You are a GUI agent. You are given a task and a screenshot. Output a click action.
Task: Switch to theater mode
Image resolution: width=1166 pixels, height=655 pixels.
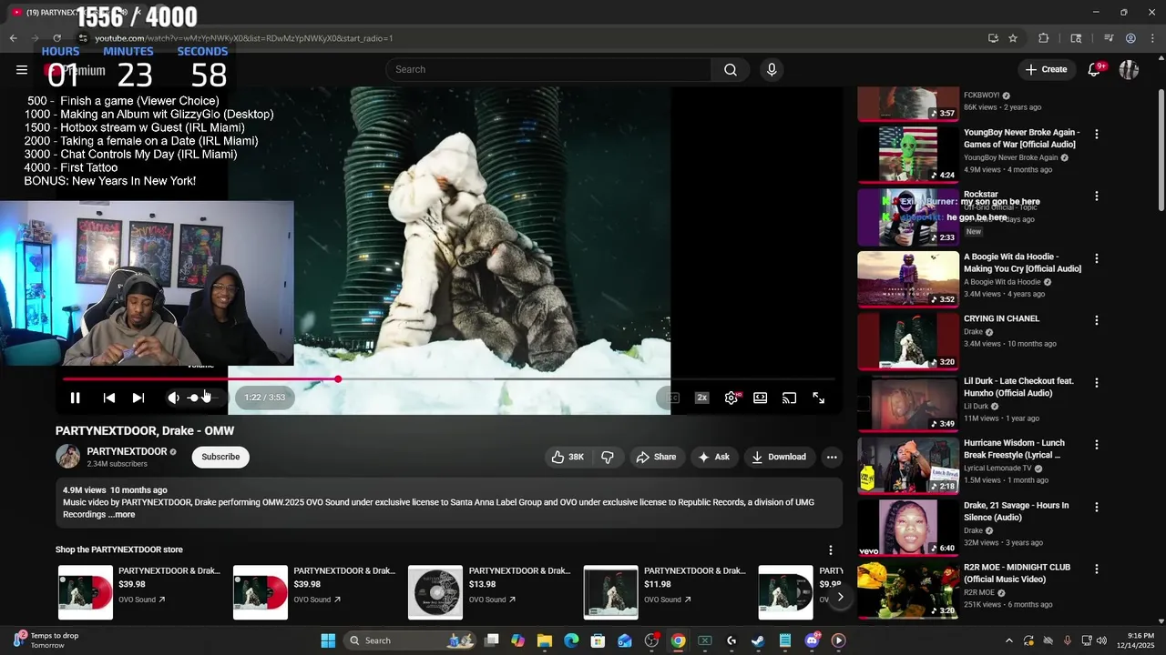pyautogui.click(x=760, y=398)
